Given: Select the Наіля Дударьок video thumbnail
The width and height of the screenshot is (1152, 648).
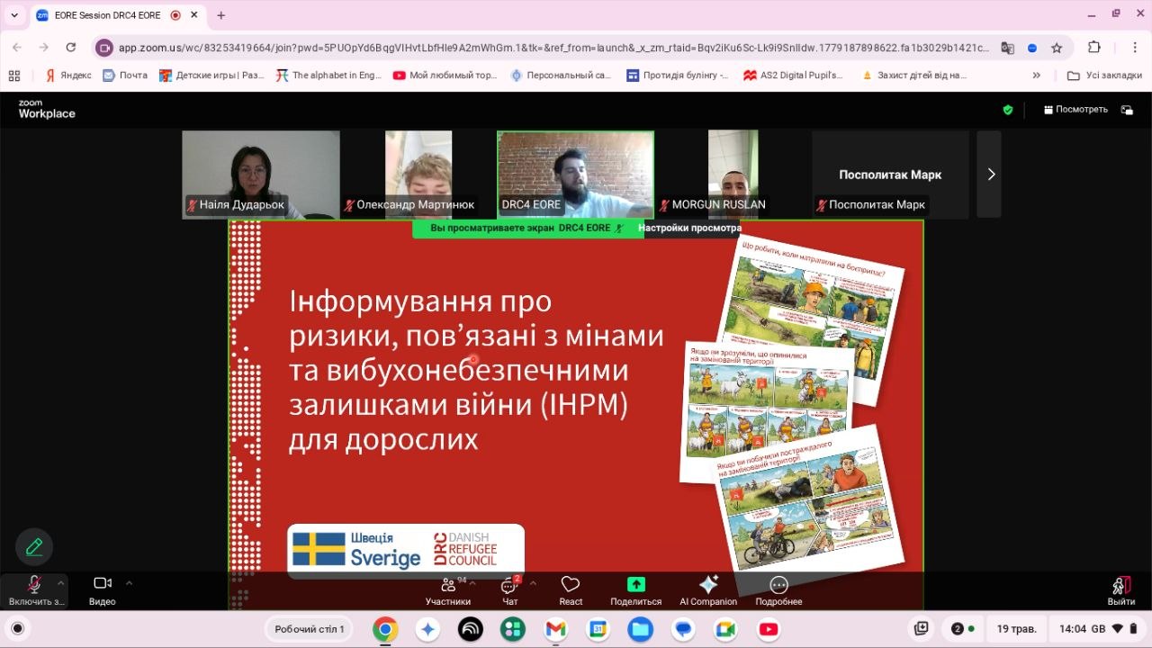Looking at the screenshot, I should tap(261, 175).
